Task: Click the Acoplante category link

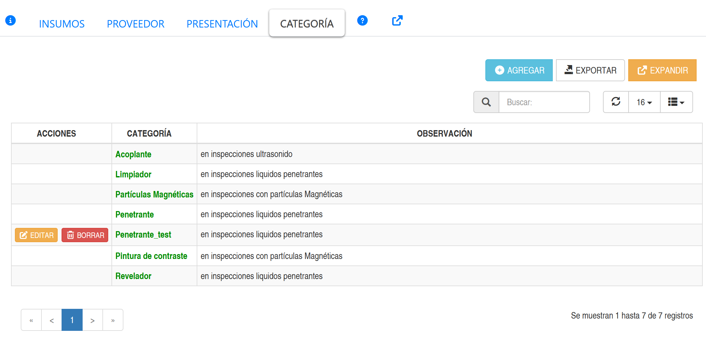Action: (x=133, y=154)
